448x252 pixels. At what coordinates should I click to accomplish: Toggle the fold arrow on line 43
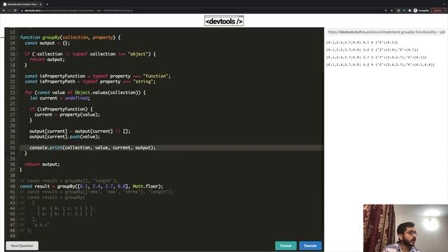pyautogui.click(x=17, y=203)
